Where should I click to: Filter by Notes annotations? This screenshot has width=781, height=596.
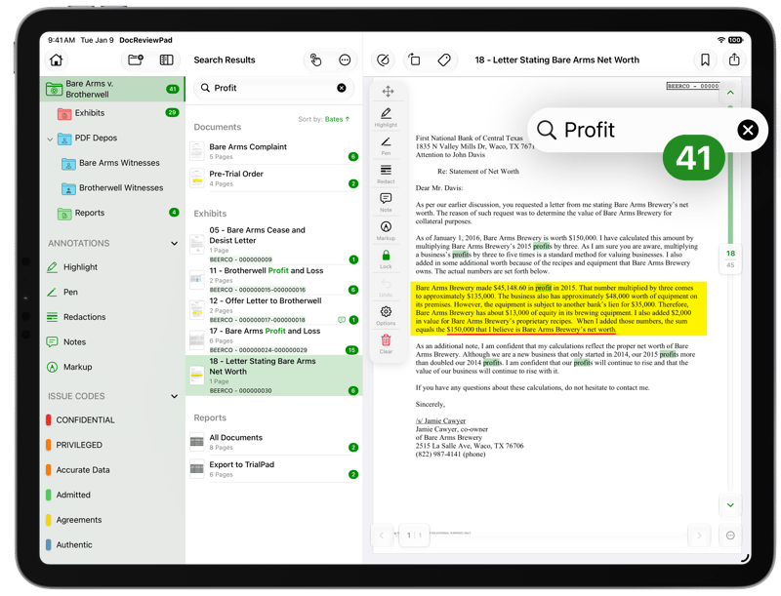pos(112,341)
